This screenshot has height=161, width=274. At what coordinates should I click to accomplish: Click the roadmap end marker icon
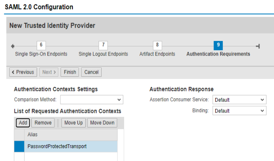(x=258, y=46)
